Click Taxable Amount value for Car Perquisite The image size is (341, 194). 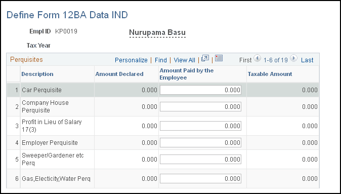pyautogui.click(x=310, y=90)
